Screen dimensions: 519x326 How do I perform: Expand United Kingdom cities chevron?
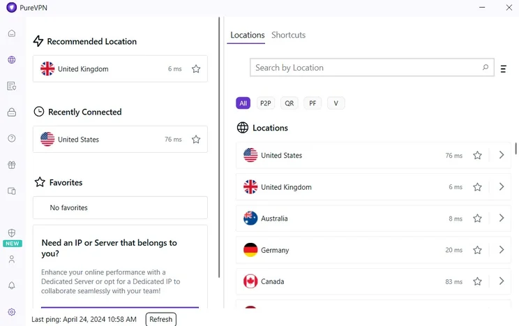(x=502, y=186)
